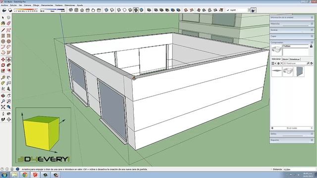Select the Move tool
Image resolution: width=317 pixels, height=178 pixels.
pyautogui.click(x=3, y=59)
